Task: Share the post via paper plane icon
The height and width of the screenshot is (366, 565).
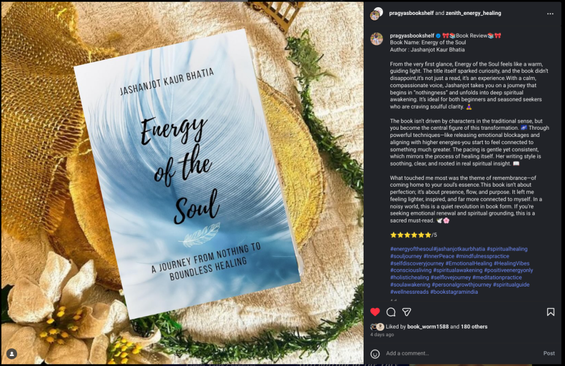Action: click(407, 312)
